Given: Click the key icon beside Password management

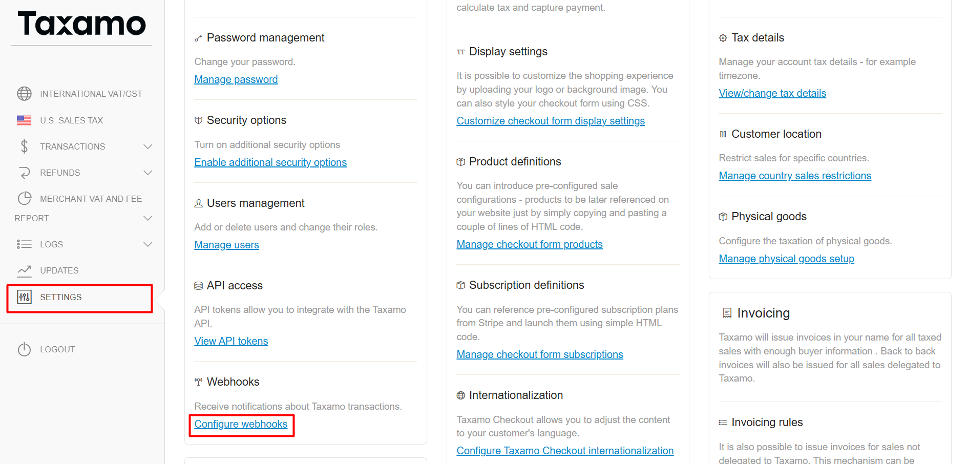Looking at the screenshot, I should pos(198,38).
